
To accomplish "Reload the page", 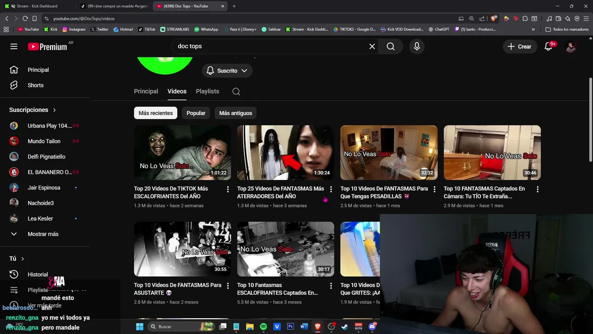I will [x=25, y=19].
